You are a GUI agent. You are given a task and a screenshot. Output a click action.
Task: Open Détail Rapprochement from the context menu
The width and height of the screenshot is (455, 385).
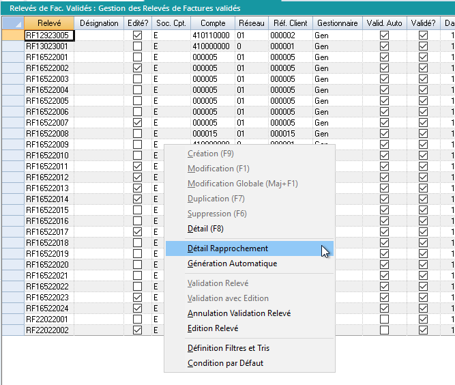(228, 248)
